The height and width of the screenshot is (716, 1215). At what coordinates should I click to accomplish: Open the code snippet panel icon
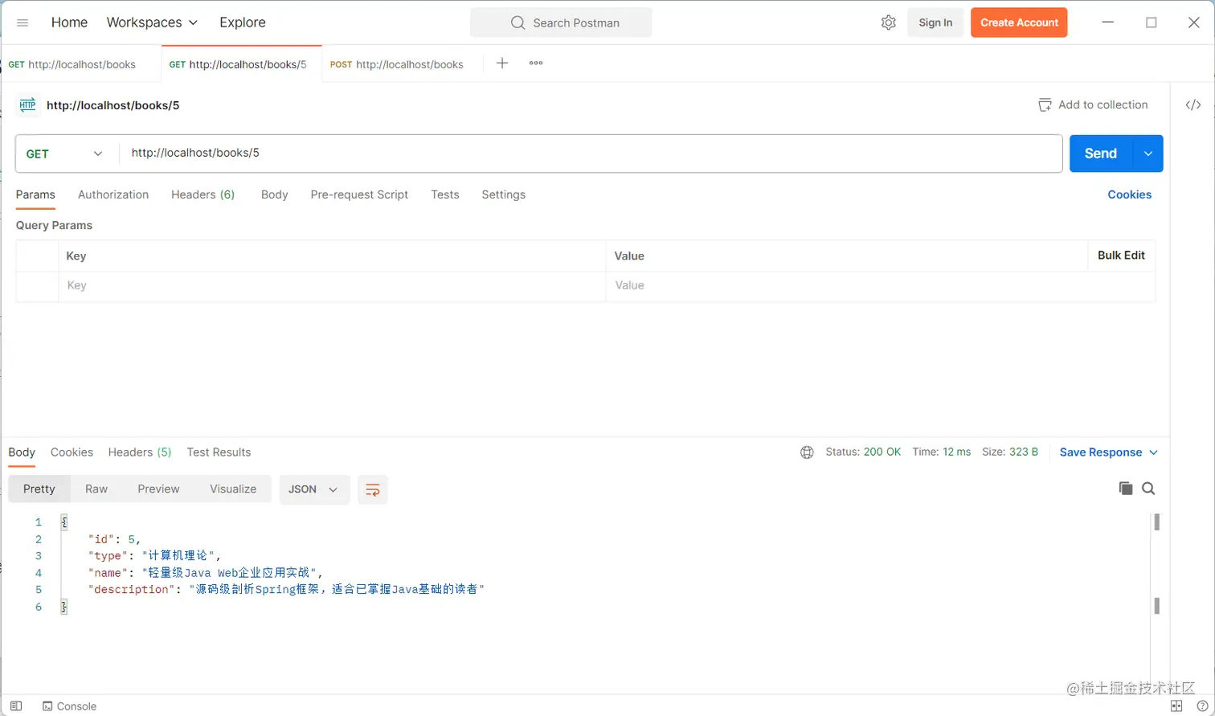pos(1193,105)
